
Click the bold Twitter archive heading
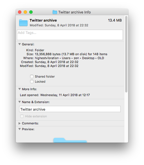tap(43, 20)
